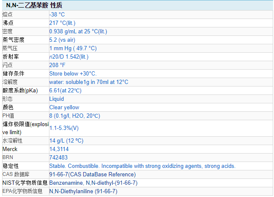Click the stability description starting with 'Stable. Combustible.'
Image resolution: width=274 pixels, height=197 pixels.
point(142,166)
